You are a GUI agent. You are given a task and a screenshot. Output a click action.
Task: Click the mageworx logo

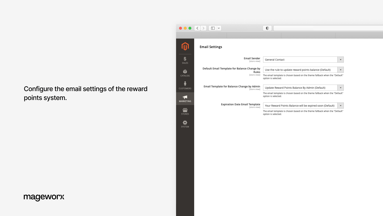(x=44, y=197)
